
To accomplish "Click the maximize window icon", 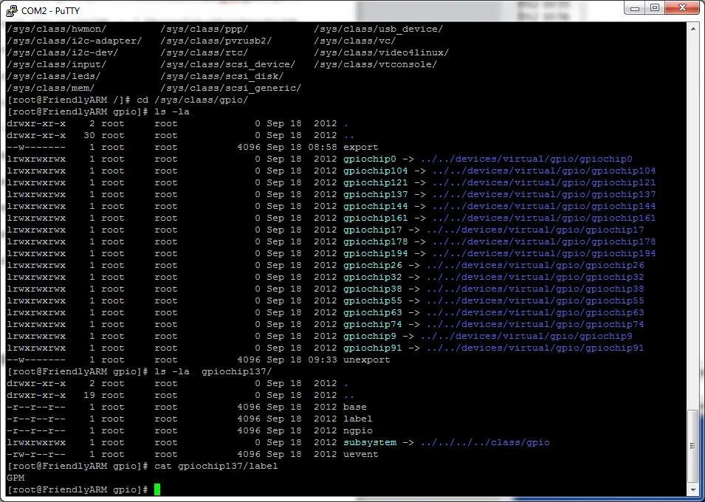I will click(654, 7).
